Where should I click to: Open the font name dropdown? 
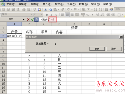pos(32,15)
